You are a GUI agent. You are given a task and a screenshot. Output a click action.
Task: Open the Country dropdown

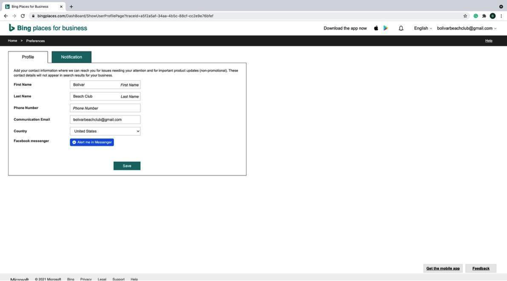click(x=105, y=131)
